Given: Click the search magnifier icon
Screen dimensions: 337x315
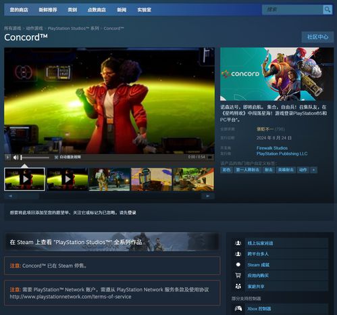Looking at the screenshot, I should tap(328, 9).
